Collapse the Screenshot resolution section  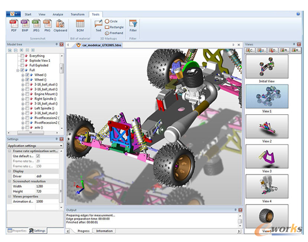coord(10,181)
